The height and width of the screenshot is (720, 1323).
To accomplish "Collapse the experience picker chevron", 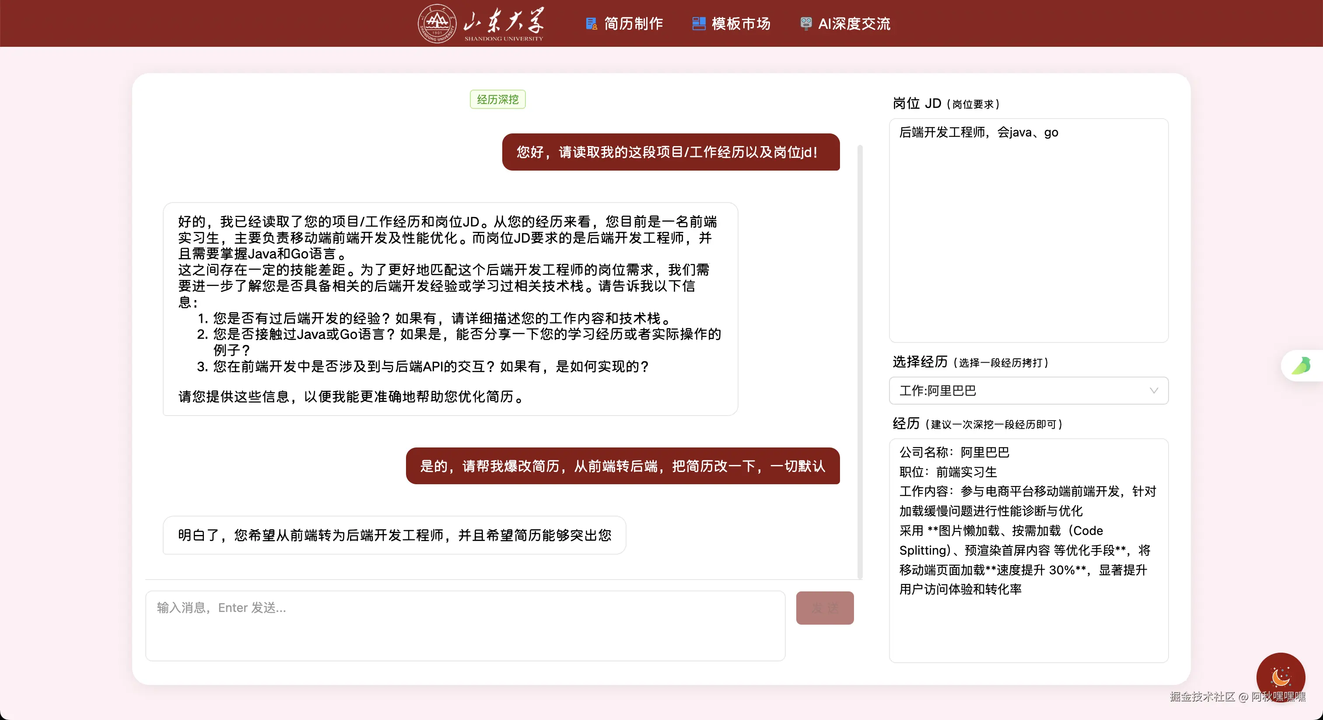I will [1155, 391].
